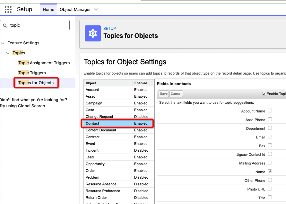Collapse the Topics tree node

[x=8, y=53]
